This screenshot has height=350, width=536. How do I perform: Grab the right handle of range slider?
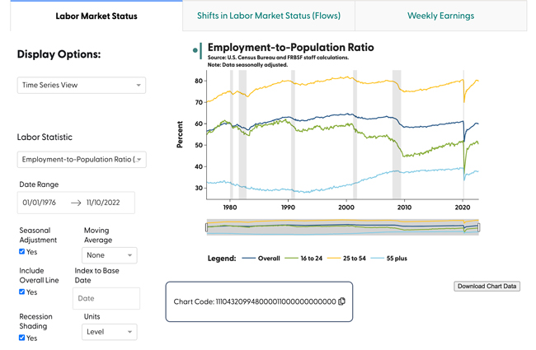coord(478,227)
